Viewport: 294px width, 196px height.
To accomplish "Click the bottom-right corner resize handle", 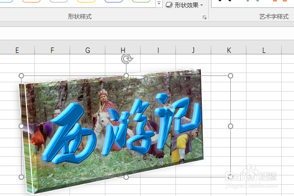I will 230,177.
